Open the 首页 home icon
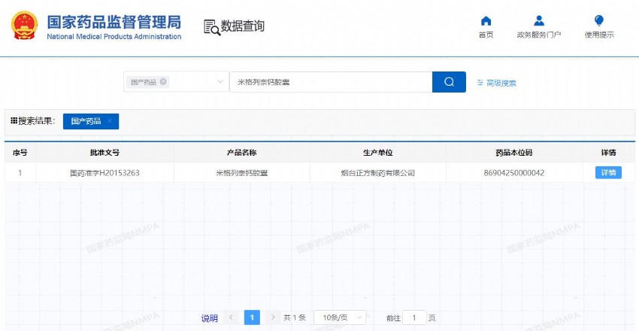The width and height of the screenshot is (639, 331). coord(486,21)
